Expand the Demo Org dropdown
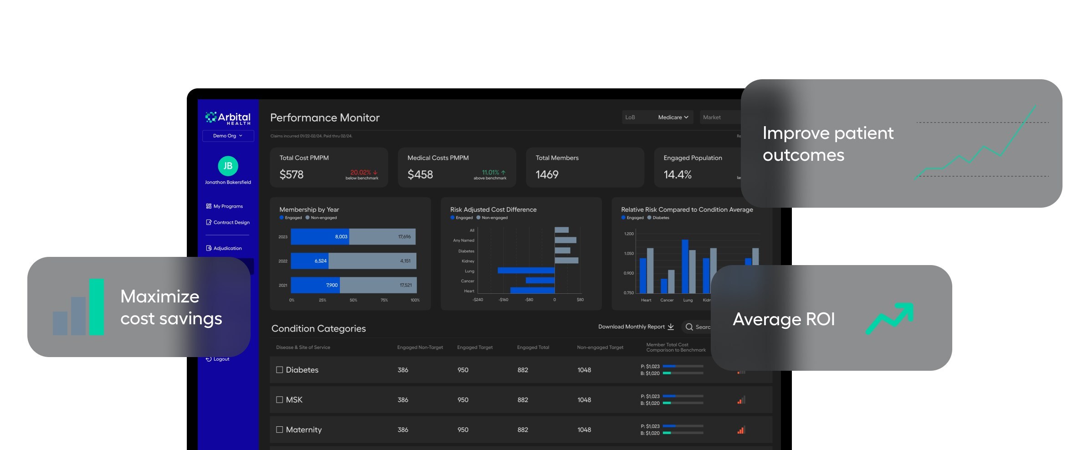 (x=228, y=136)
